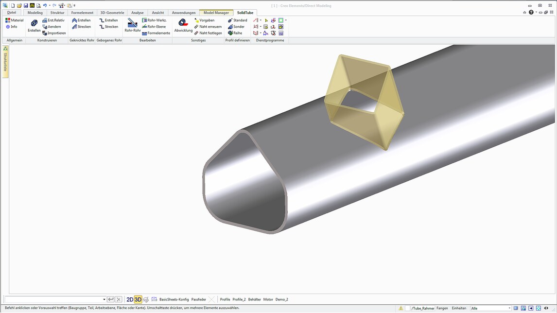Collapse the ribbon with the up chevron

[x=524, y=13]
